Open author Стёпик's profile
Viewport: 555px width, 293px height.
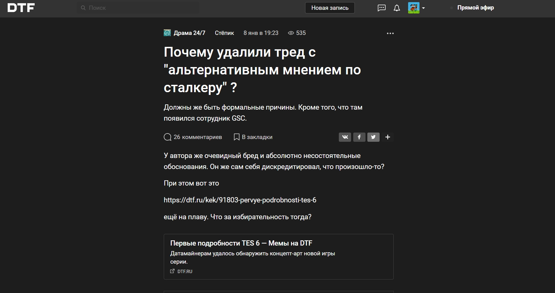pyautogui.click(x=224, y=33)
